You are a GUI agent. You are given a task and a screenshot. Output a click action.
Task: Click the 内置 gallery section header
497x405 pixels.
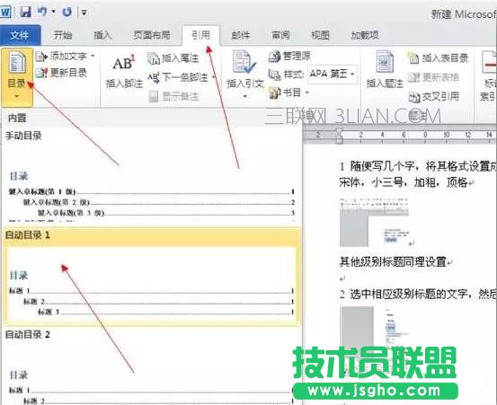(17, 119)
